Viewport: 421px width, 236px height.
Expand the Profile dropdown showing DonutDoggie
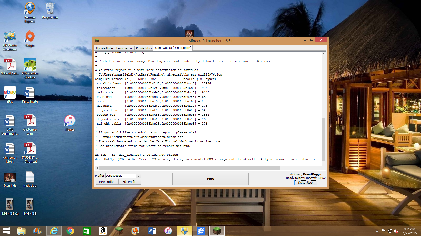[123, 176]
